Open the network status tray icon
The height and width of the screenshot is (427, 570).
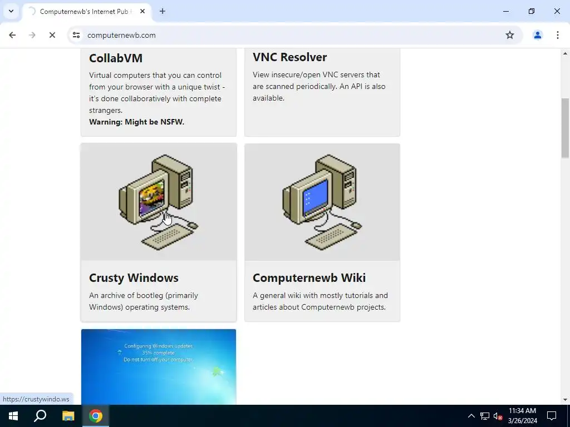(485, 416)
